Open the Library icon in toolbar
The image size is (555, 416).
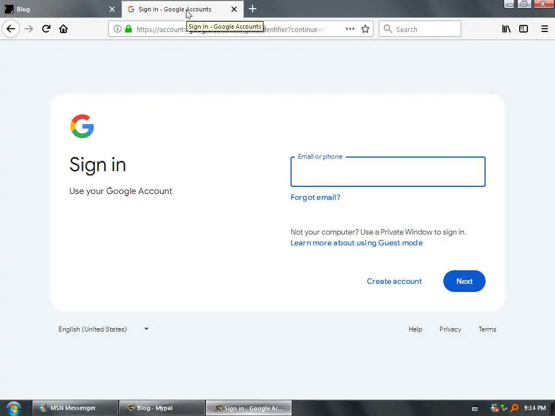coord(506,29)
